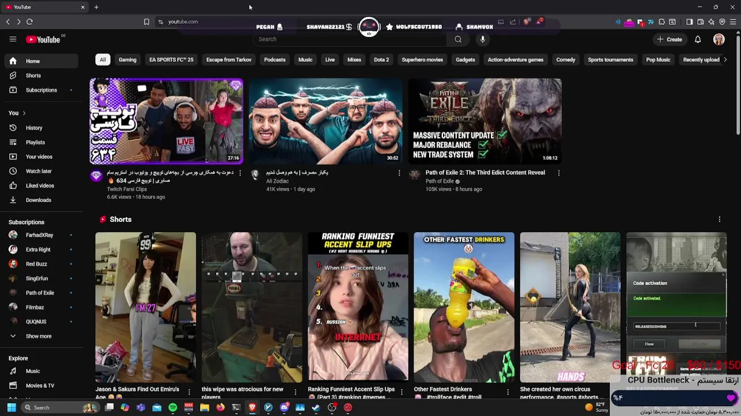
Task: Select the Superhero movies chip
Action: pyautogui.click(x=422, y=60)
